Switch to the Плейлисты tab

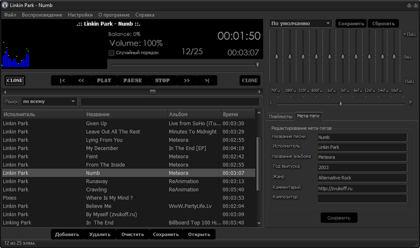pyautogui.click(x=281, y=116)
